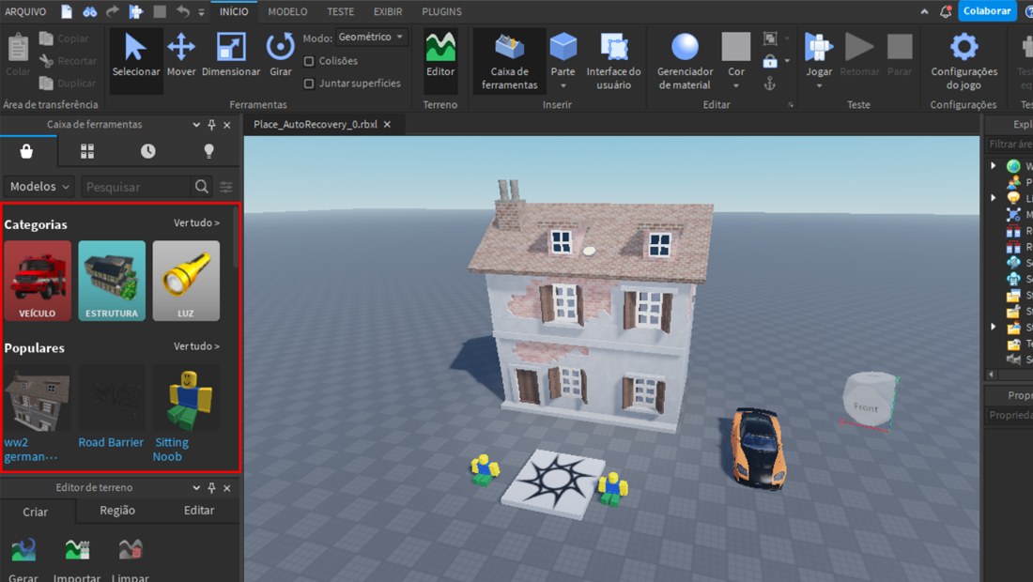
Task: Select VEÍCULO category thumbnail
Action: [38, 281]
